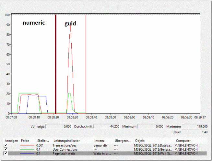This screenshot has width=212, height=161.
Task: Sort by the Skalier... column header
Action: pyautogui.click(x=44, y=141)
